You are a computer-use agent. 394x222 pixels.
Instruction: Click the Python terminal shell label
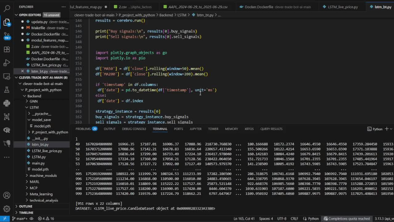click(375, 129)
